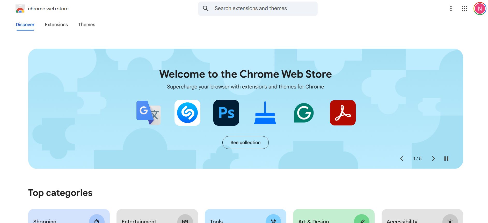Pause the banner carousel
Screen dimensions: 488x223
pos(446,159)
